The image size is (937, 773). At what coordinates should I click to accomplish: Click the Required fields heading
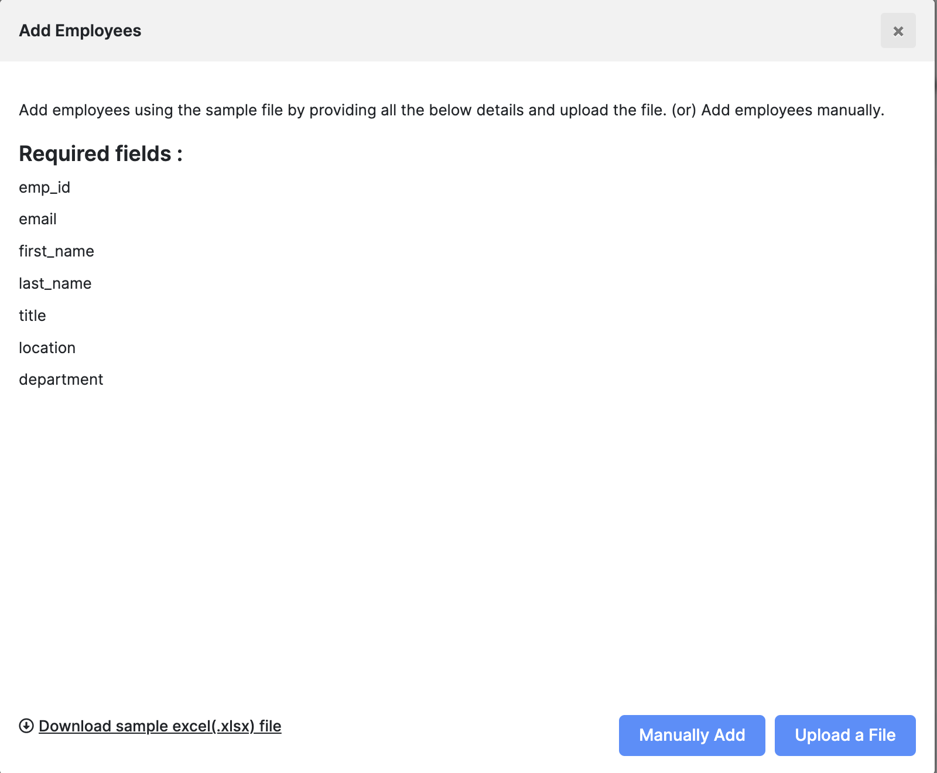[101, 153]
